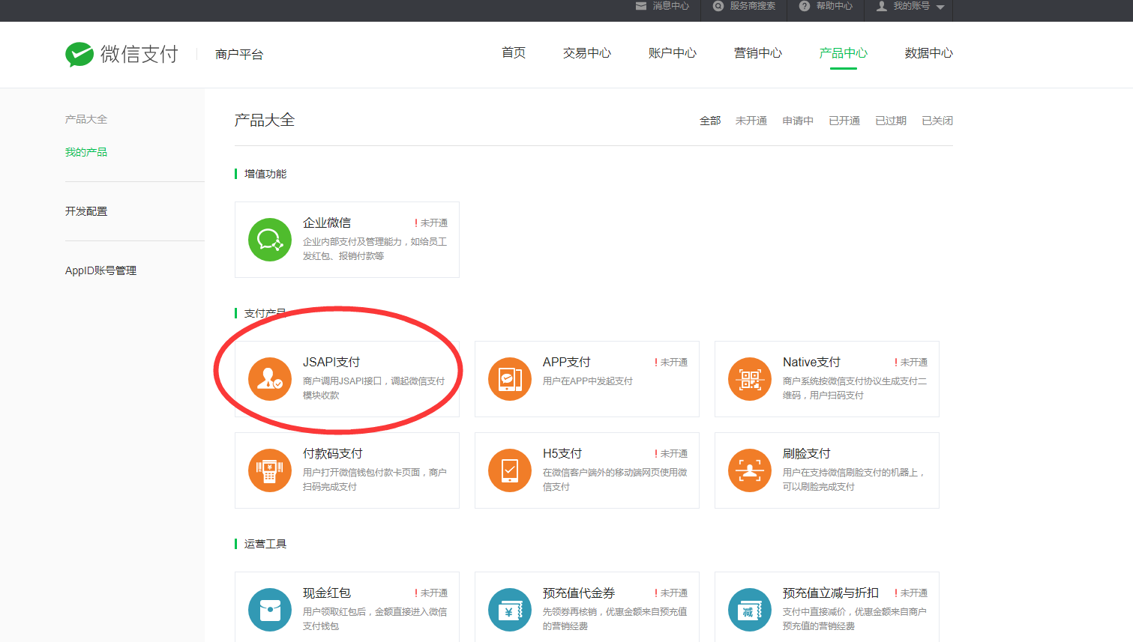Click the user icon beside 我的账号
Viewport: 1133px width, 642px height.
(x=882, y=6)
